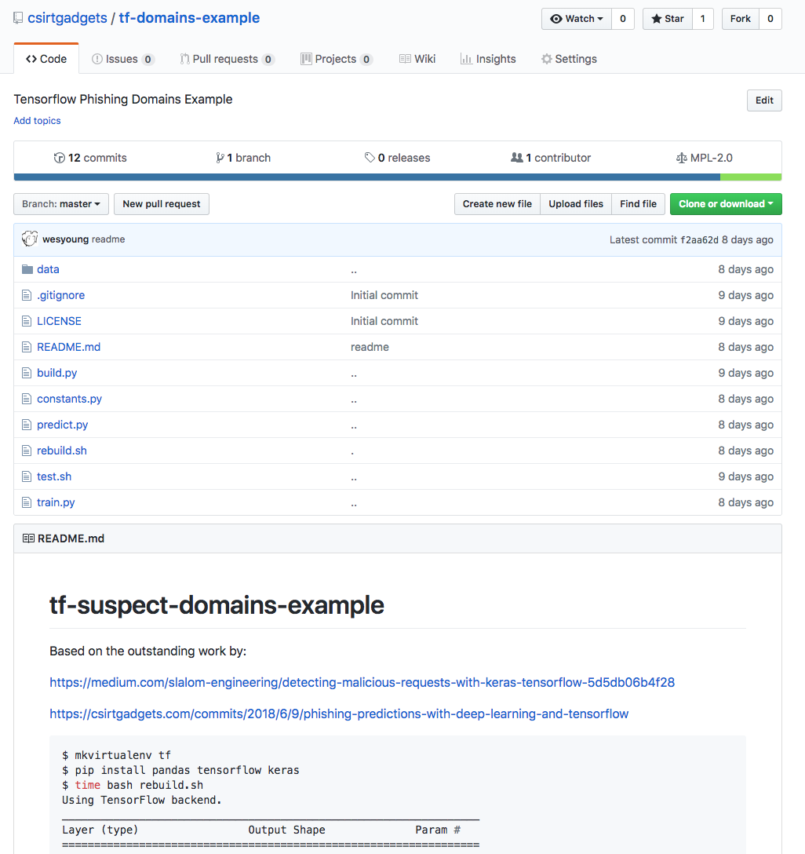Click the tag icon next to 0 releases
This screenshot has width=805, height=854.
click(370, 158)
